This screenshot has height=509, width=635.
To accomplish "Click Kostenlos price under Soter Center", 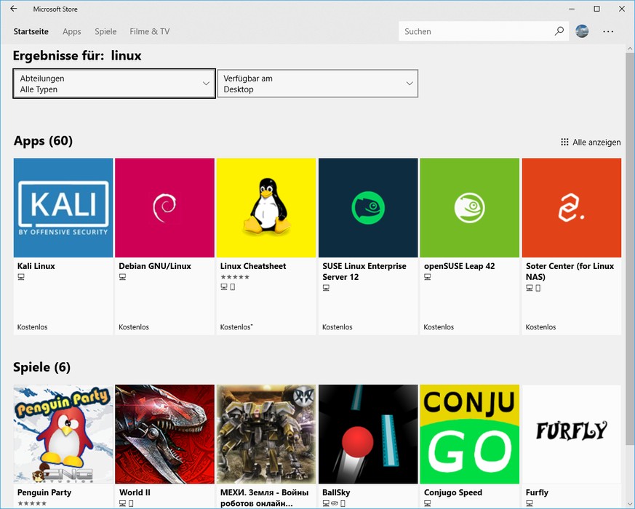I will [540, 326].
